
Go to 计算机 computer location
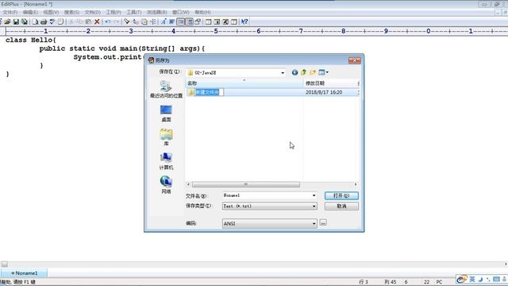pos(166,161)
